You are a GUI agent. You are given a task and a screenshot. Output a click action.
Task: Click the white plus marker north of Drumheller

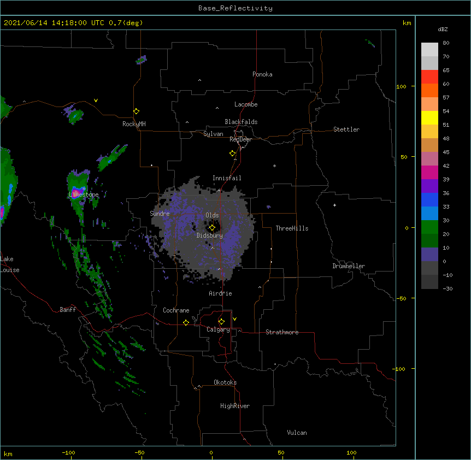tap(334, 205)
